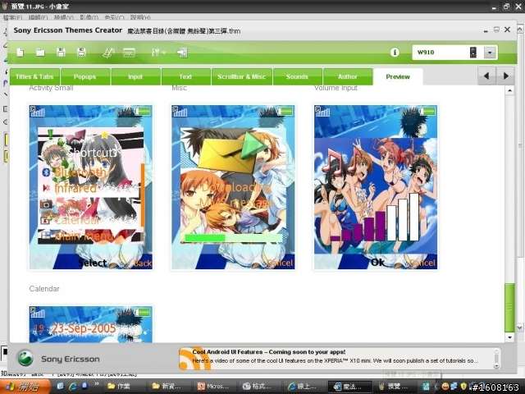Open the 說明(H) menu in Paint window
The image size is (525, 394).
point(140,17)
